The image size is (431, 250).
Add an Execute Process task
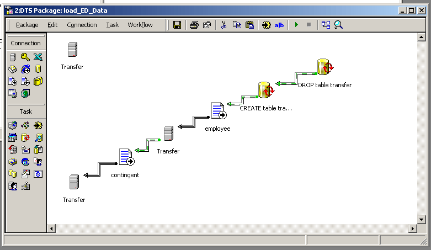click(13, 137)
